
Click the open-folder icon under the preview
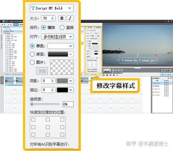(107, 75)
